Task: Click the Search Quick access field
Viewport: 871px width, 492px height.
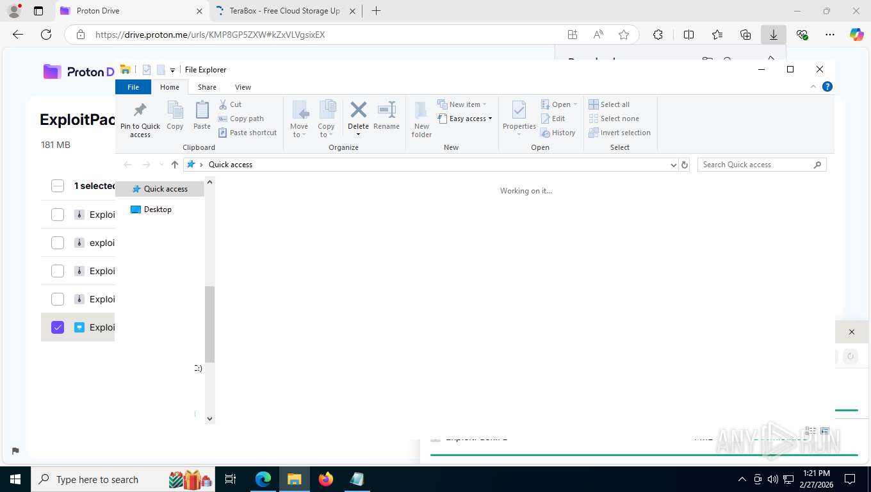Action: tap(762, 165)
